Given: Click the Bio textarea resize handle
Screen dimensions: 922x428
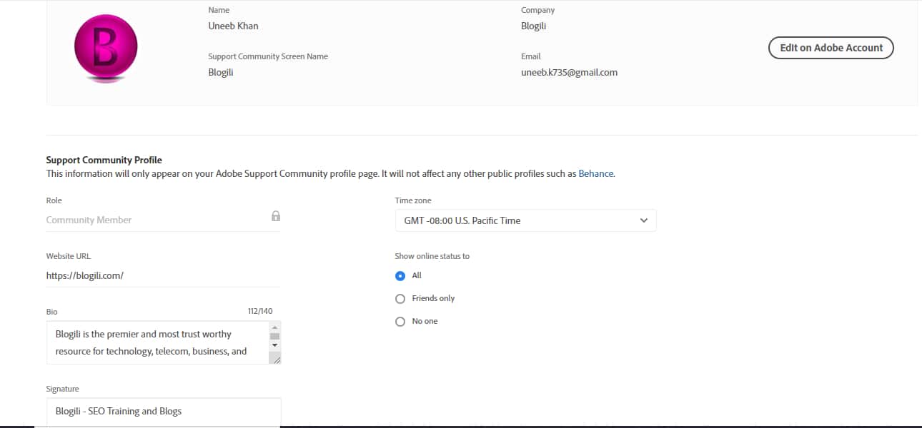Looking at the screenshot, I should pyautogui.click(x=275, y=359).
